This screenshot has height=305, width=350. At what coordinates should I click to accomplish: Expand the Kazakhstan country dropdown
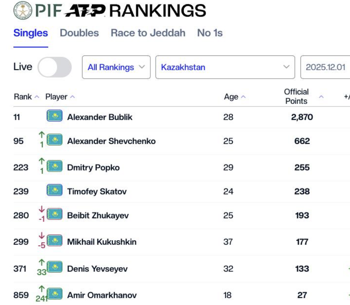click(225, 67)
